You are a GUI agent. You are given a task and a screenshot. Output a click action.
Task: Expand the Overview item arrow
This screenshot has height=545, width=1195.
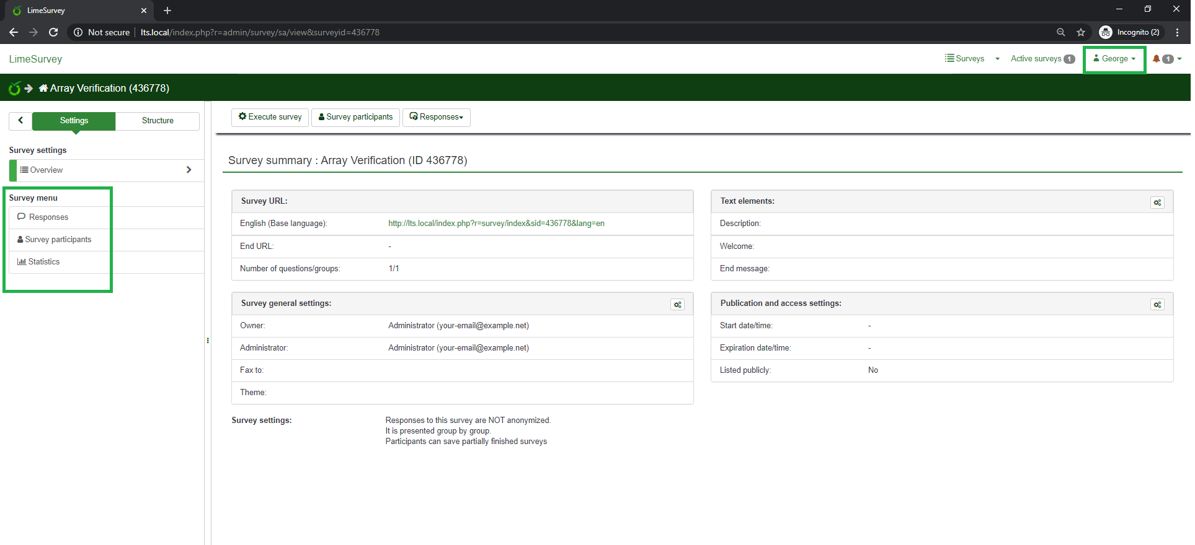coord(189,170)
